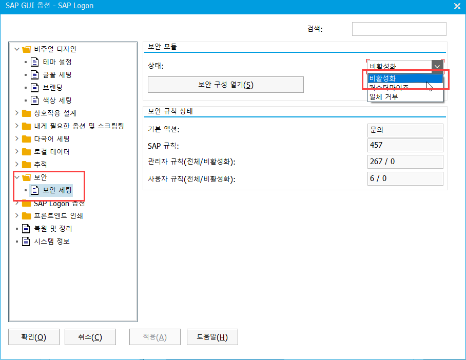Expand the 내게 필요한 옵션 및 스크립팅 node
Viewport: 466px width, 360px height.
point(17,126)
